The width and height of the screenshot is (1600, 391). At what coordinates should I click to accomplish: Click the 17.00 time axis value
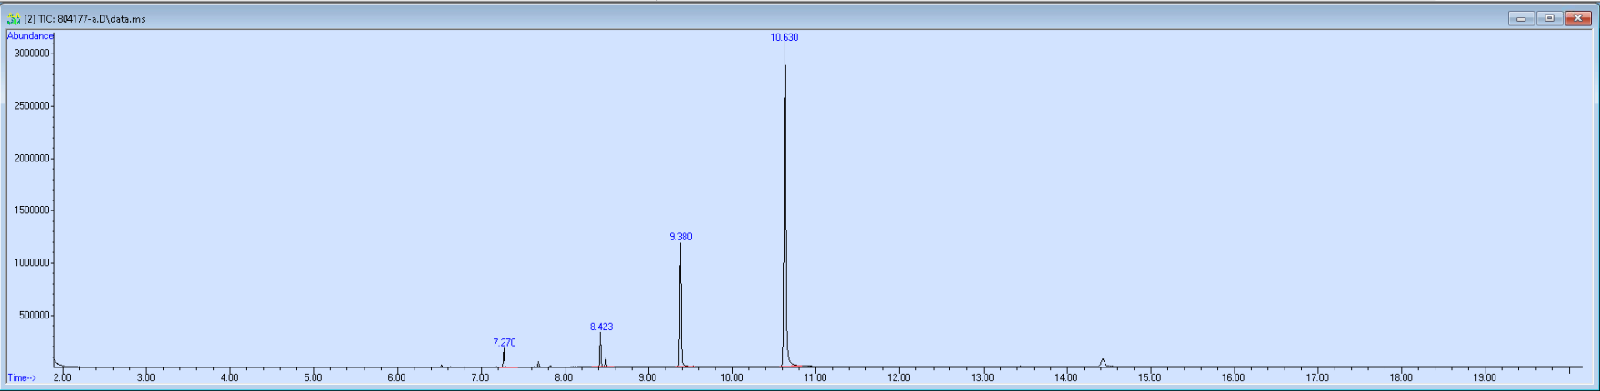pyautogui.click(x=1317, y=378)
